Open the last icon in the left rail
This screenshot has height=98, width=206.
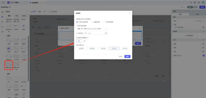[2, 32]
